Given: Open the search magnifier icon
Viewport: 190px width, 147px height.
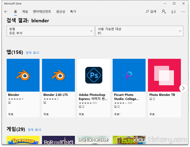Looking at the screenshot, I should click(x=147, y=11).
